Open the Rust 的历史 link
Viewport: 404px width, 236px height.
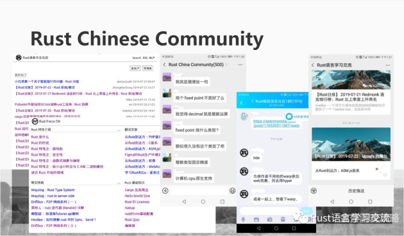click(x=40, y=143)
